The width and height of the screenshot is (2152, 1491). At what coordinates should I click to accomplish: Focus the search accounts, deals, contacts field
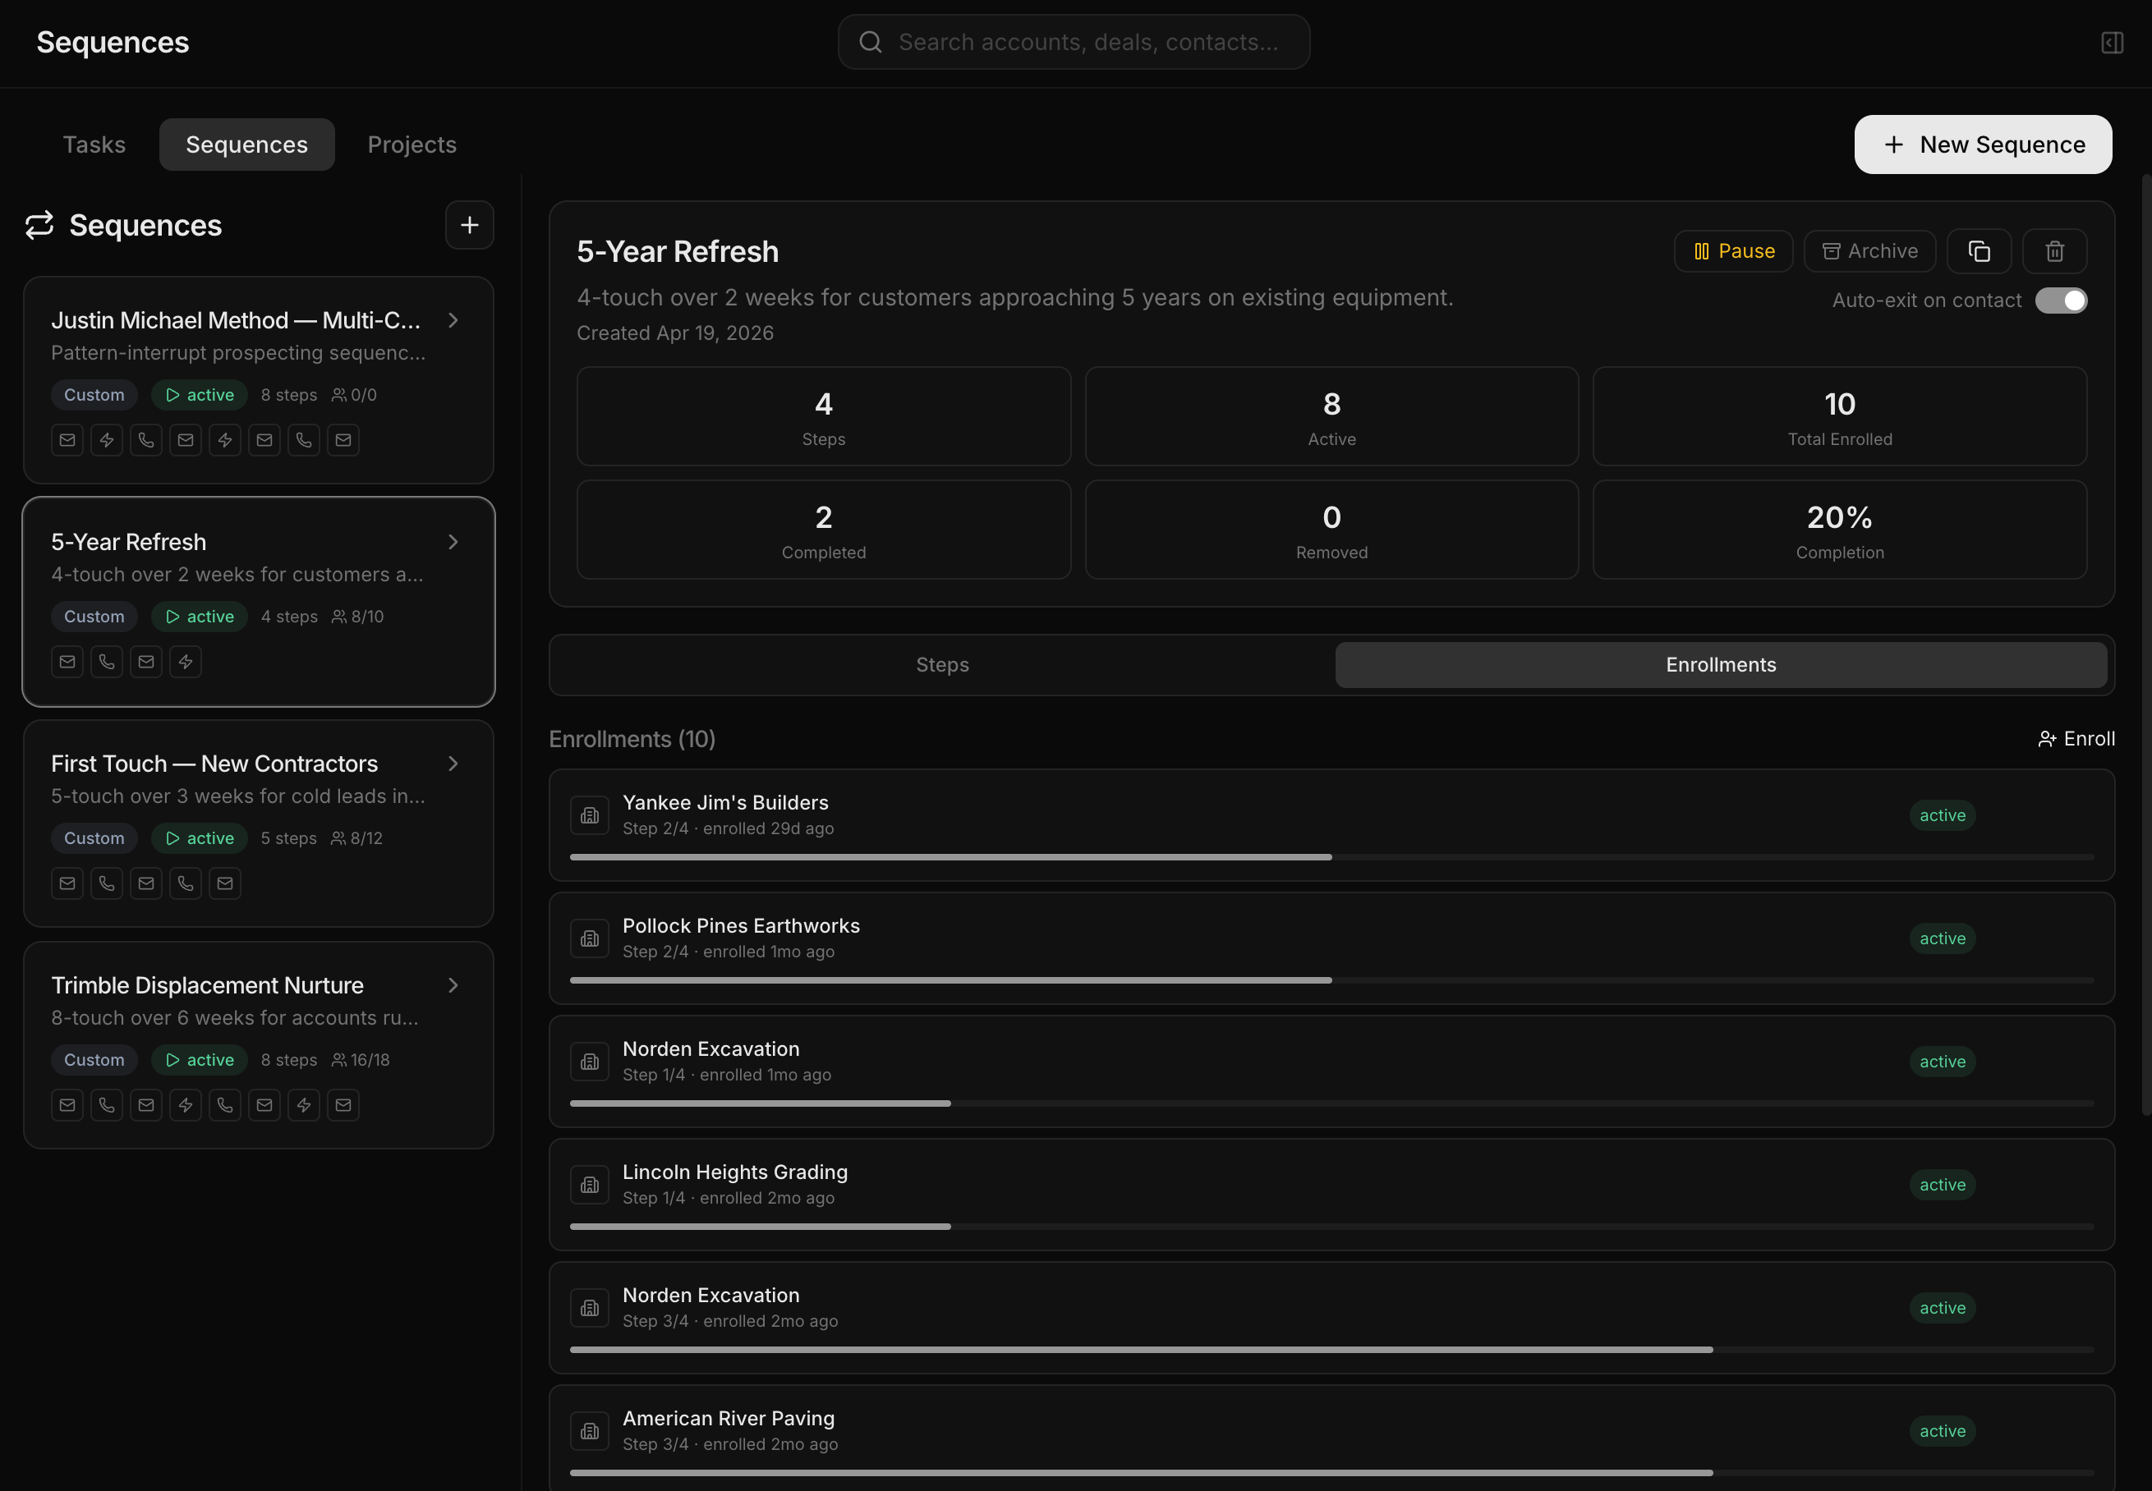click(x=1074, y=42)
